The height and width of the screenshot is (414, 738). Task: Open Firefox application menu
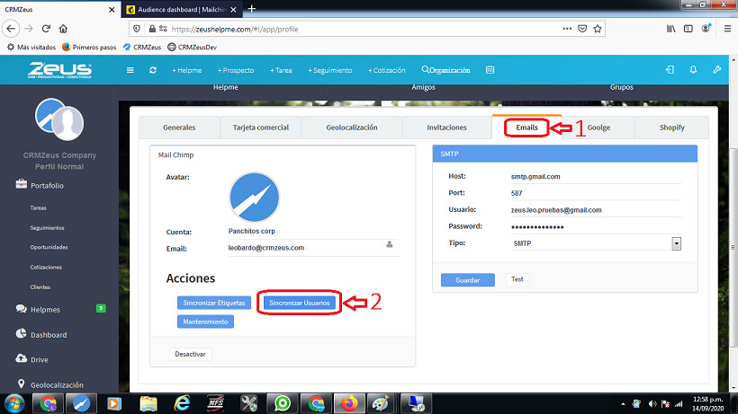coord(727,29)
